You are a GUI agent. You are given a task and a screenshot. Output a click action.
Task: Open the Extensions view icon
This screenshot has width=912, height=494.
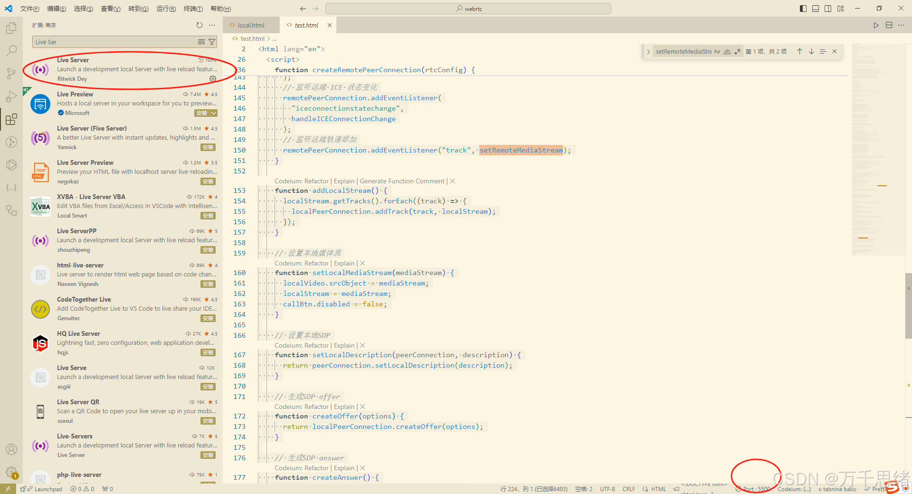coord(11,119)
